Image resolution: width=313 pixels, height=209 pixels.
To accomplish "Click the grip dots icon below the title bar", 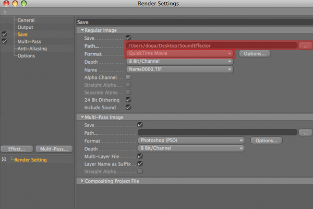I will point(5,12).
